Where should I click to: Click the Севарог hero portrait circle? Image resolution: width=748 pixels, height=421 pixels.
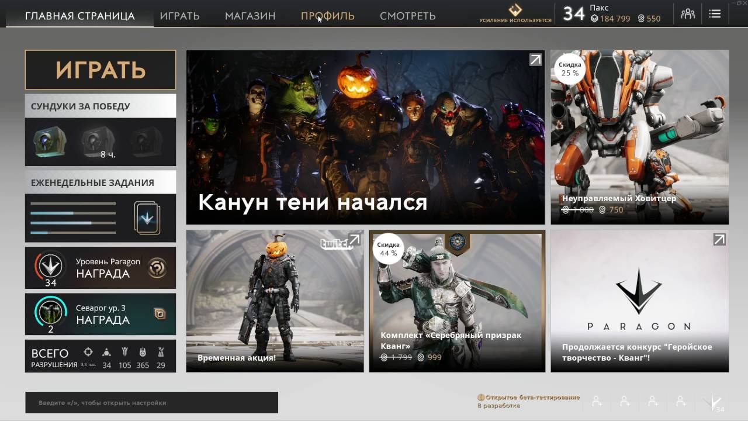click(50, 312)
